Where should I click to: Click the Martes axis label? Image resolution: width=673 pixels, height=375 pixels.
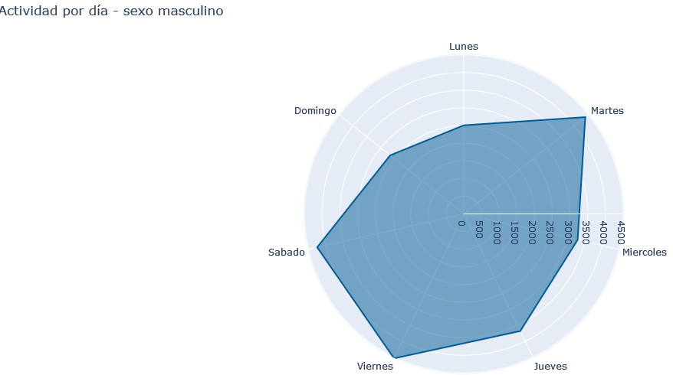click(607, 110)
